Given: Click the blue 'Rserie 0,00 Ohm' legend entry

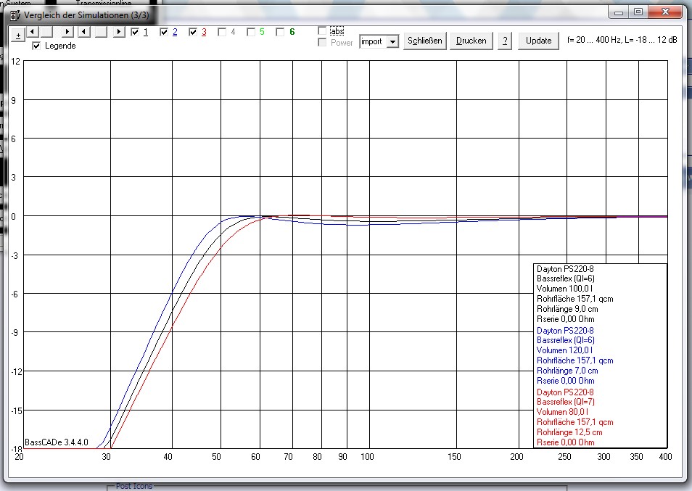Looking at the screenshot, I should [x=566, y=381].
